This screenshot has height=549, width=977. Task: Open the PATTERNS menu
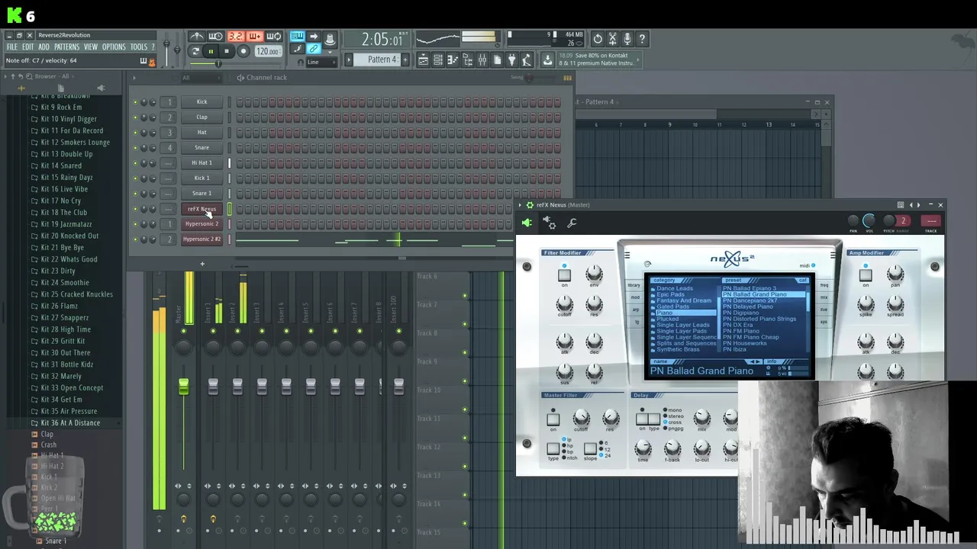[x=66, y=47]
